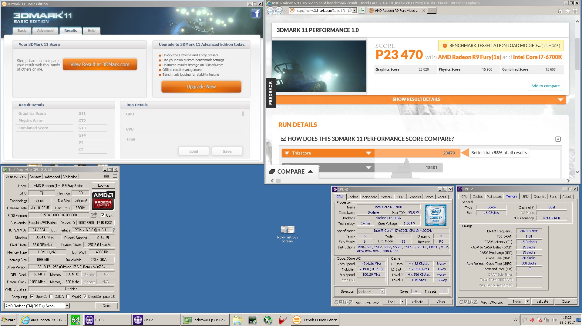Click the PCIe bus interface question mark
The image size is (582, 326).
point(114,230)
